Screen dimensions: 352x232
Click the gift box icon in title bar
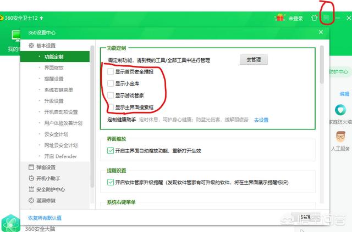[280, 18]
